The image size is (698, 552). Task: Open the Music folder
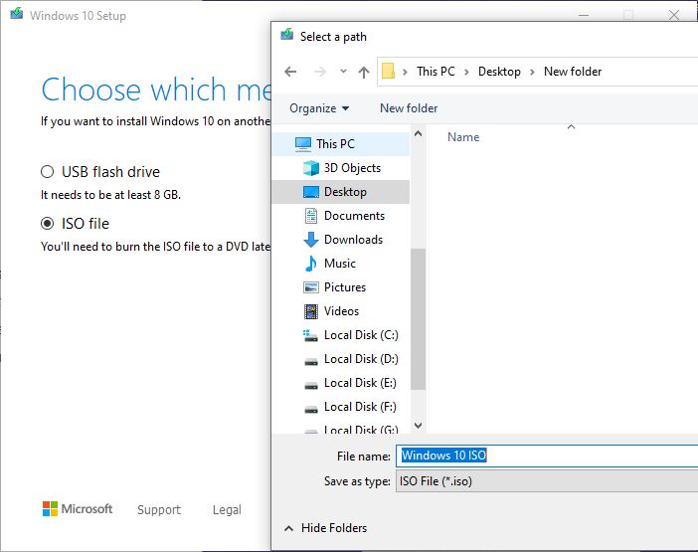(x=339, y=264)
